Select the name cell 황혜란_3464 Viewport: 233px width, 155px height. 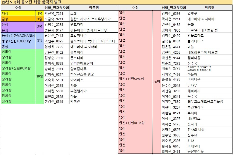(171, 151)
